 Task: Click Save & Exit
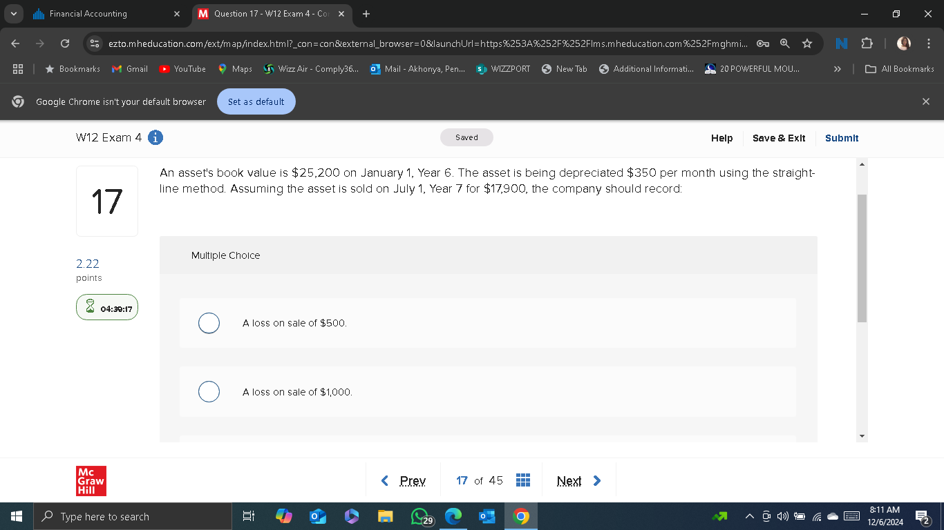click(x=779, y=138)
